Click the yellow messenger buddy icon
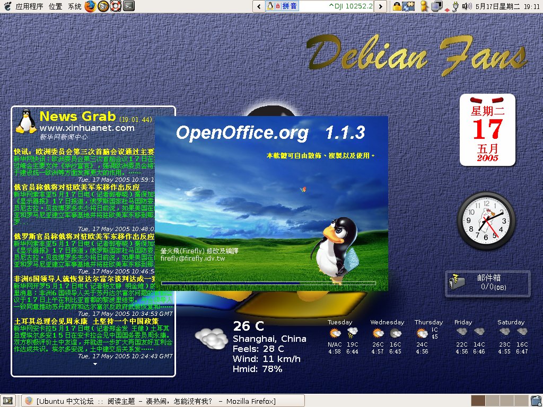Viewport: 543px width, 407px height. tap(424, 6)
